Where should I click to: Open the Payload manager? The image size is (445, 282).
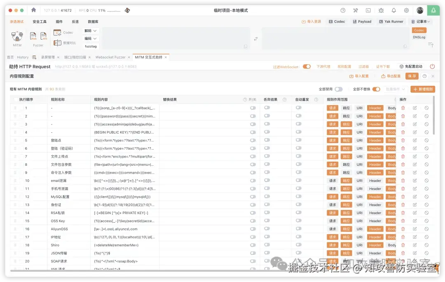(362, 21)
